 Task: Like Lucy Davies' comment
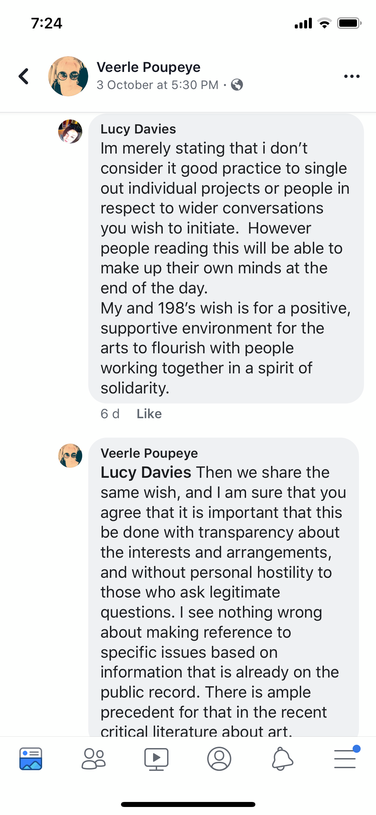tap(149, 414)
